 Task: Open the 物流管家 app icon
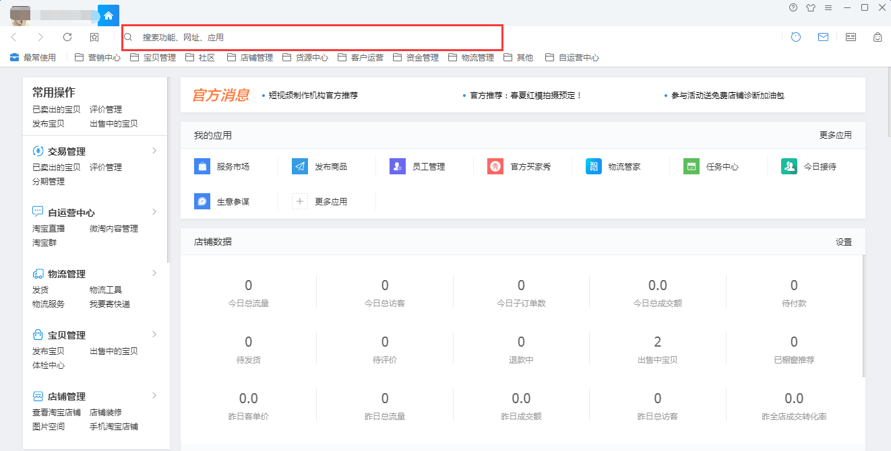(x=594, y=166)
